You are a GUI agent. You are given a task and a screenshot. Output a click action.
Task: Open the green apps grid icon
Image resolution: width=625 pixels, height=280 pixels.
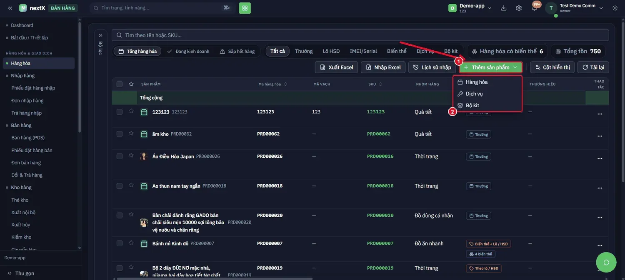245,8
